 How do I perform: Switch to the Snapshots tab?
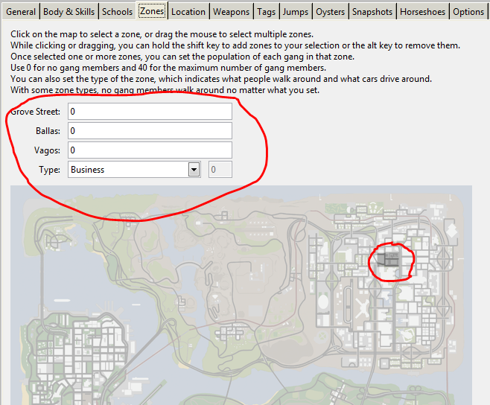[372, 12]
